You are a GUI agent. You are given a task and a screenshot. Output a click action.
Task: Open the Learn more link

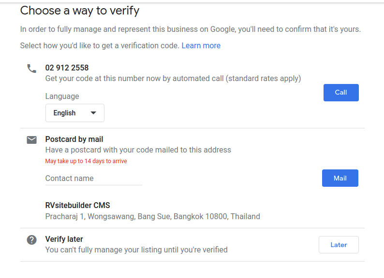tap(201, 46)
